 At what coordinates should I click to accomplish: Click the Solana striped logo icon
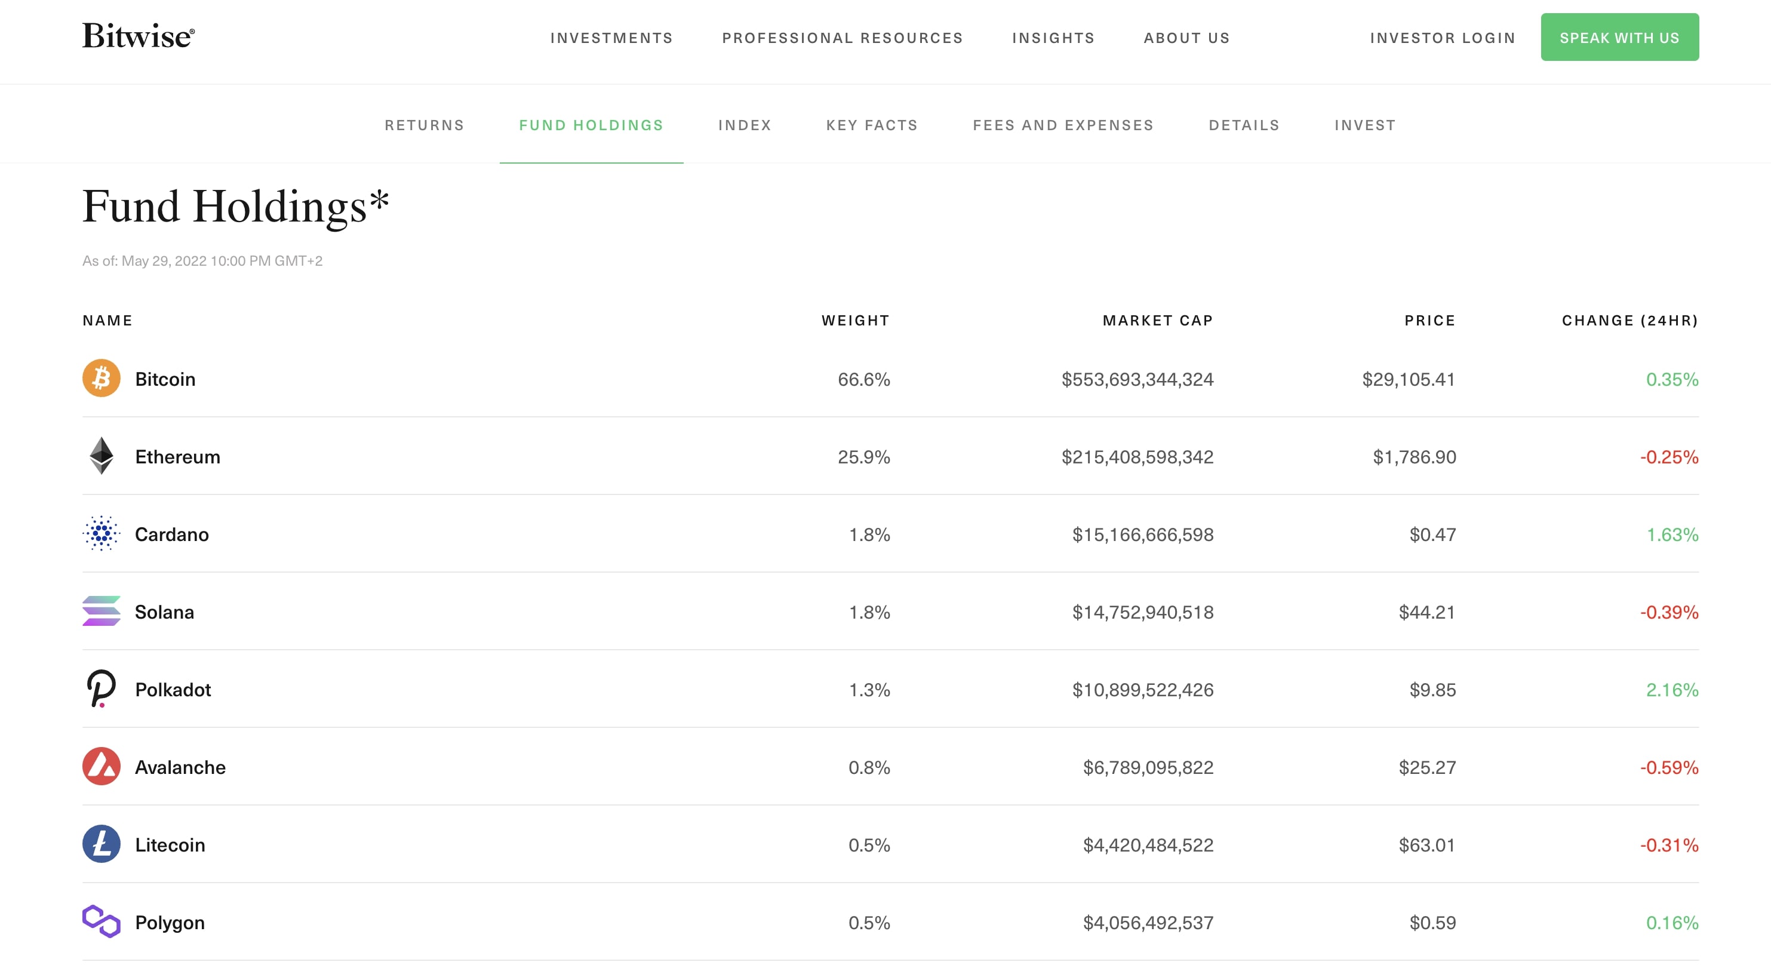click(101, 611)
